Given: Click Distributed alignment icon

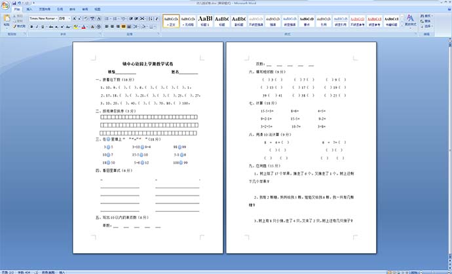Looking at the screenshot, I should click(x=128, y=26).
